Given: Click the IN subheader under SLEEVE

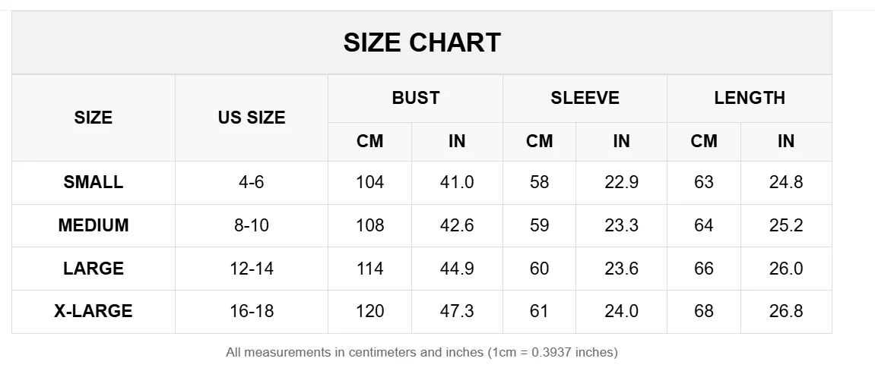Looking at the screenshot, I should 621,141.
